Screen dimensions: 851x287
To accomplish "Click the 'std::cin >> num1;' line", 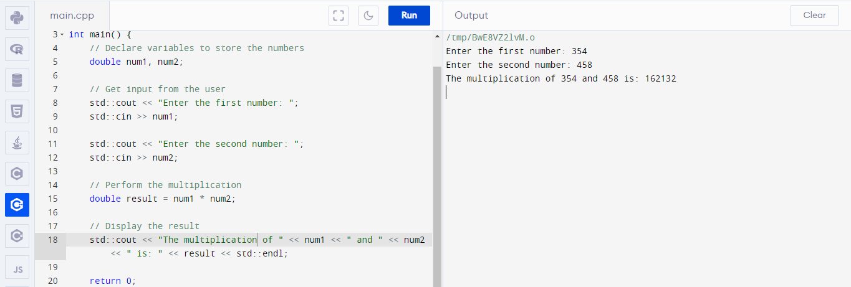I will tap(134, 116).
